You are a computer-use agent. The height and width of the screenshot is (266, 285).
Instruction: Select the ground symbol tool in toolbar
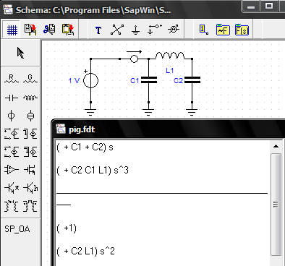[136, 30]
